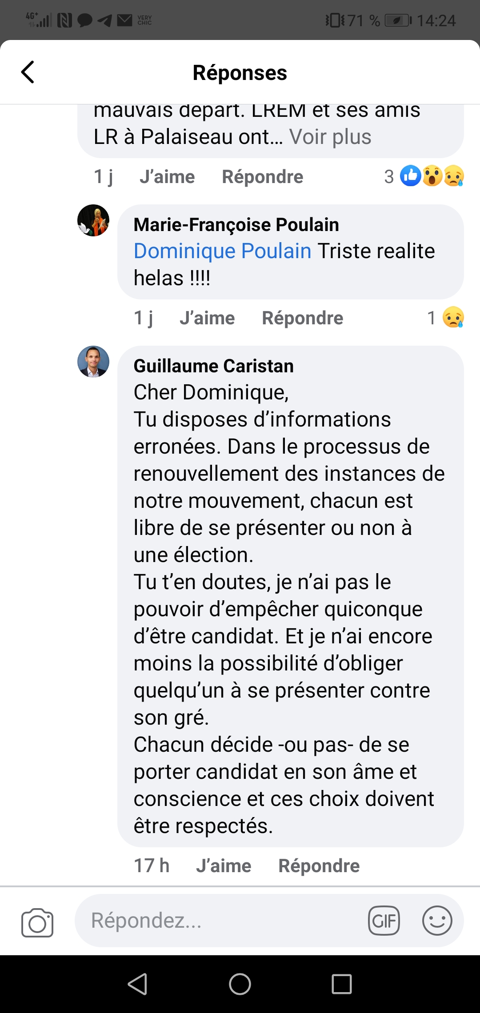Open Guillaume Caristan's profile name

pos(213,366)
